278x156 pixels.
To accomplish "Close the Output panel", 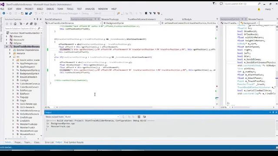I will [x=276, y=112].
